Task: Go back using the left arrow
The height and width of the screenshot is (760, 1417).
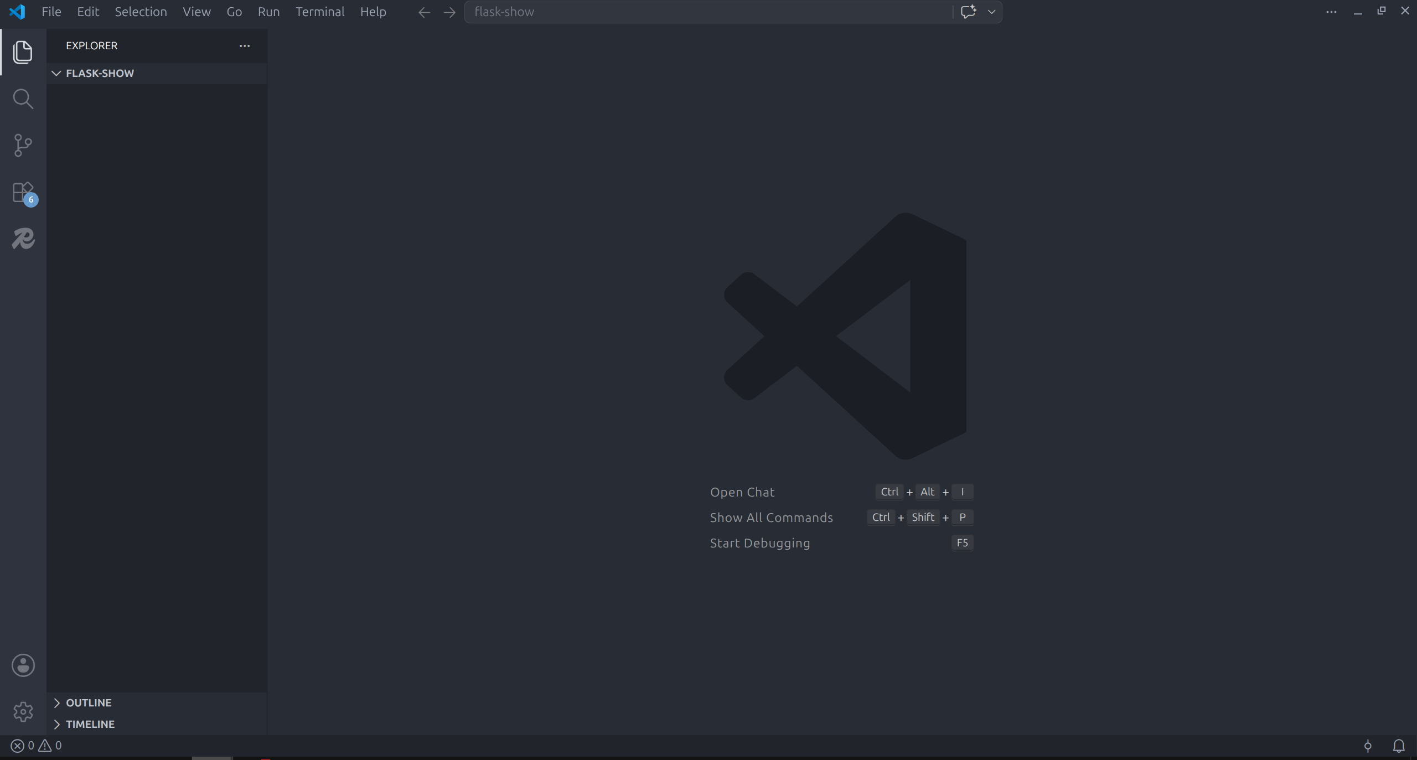Action: point(424,12)
